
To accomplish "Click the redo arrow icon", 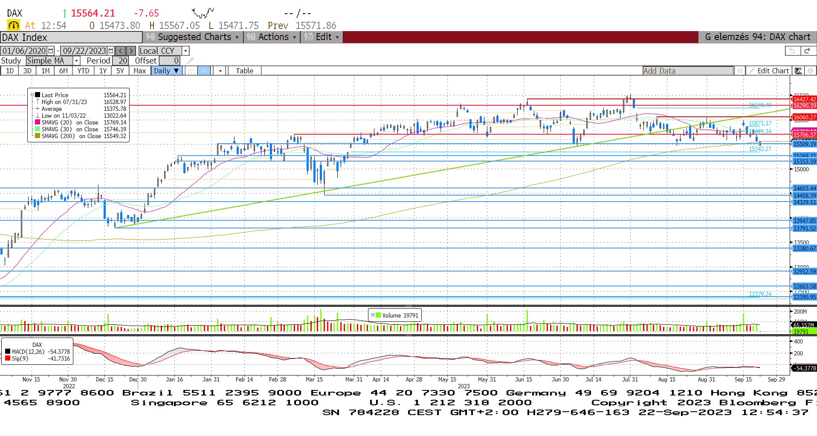I will coord(807,51).
